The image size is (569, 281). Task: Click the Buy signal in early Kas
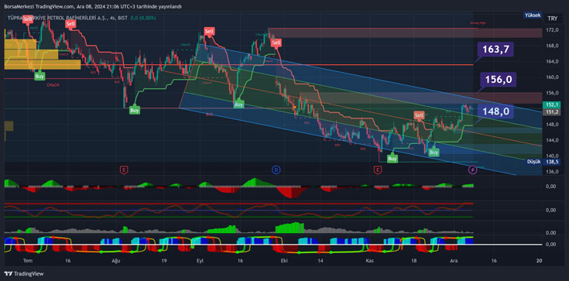point(392,158)
